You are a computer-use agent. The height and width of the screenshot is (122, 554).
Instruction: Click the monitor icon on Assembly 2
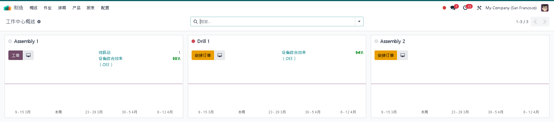pos(403,55)
